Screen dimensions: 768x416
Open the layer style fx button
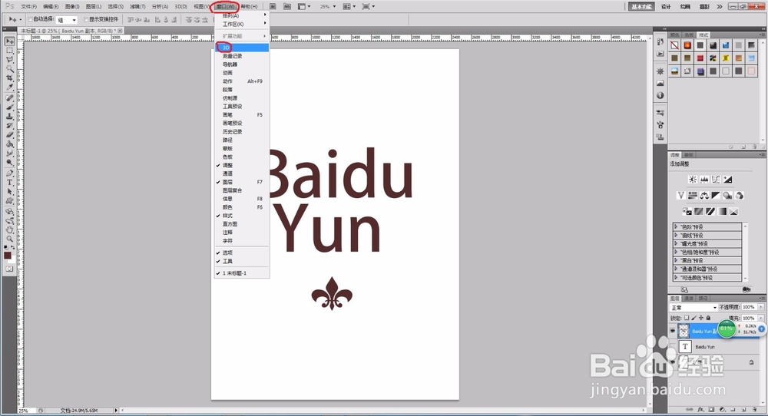pyautogui.click(x=701, y=409)
